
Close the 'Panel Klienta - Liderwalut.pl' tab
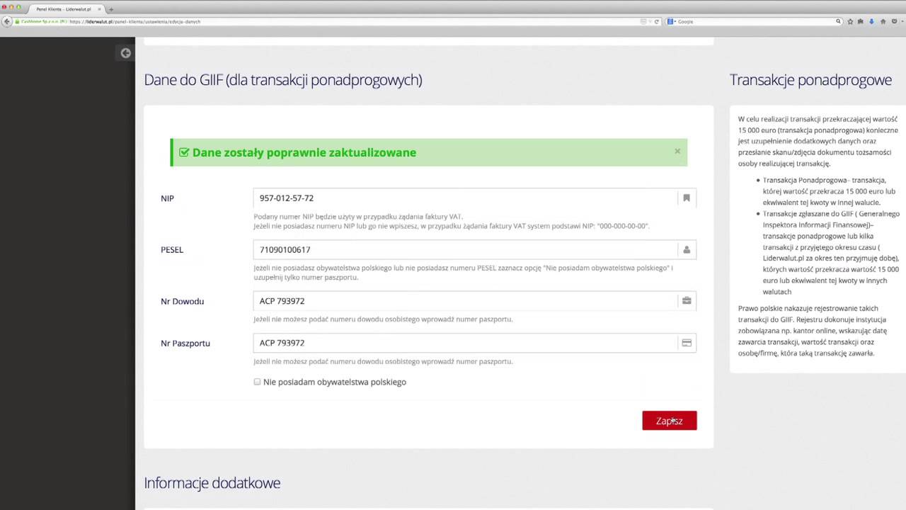[99, 9]
